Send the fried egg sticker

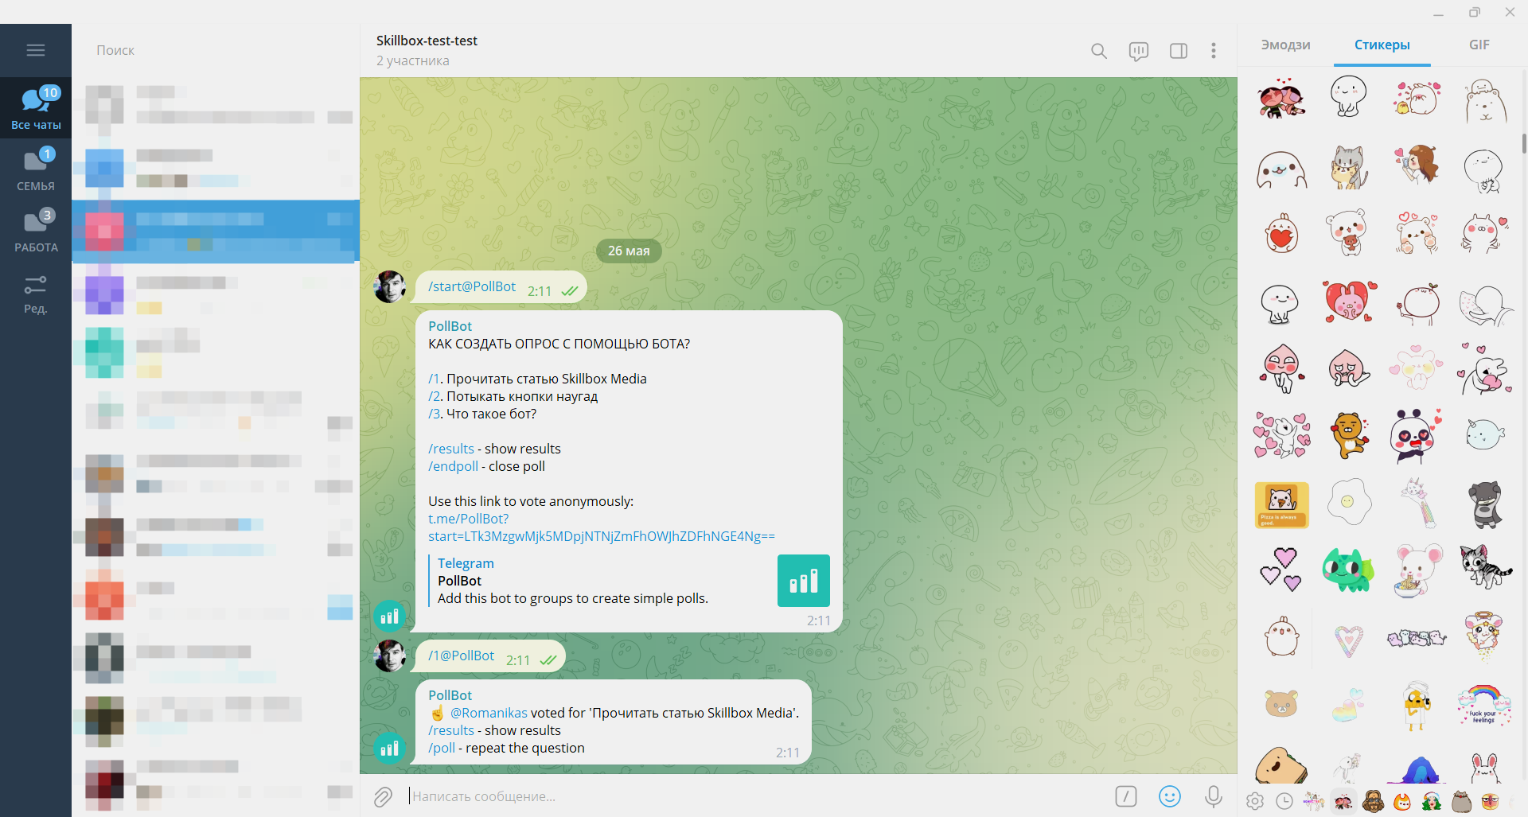point(1350,501)
